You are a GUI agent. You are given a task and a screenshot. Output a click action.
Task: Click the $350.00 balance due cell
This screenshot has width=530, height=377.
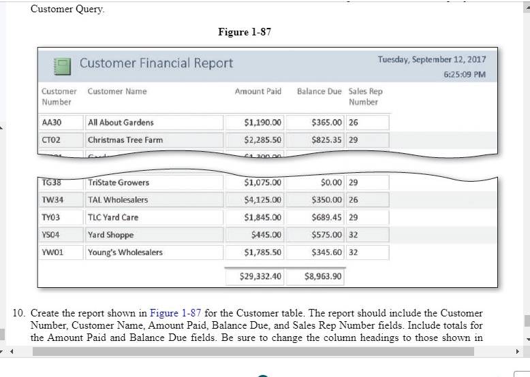pos(315,200)
